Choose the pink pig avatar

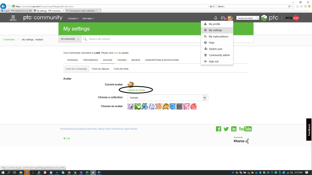click(x=186, y=106)
